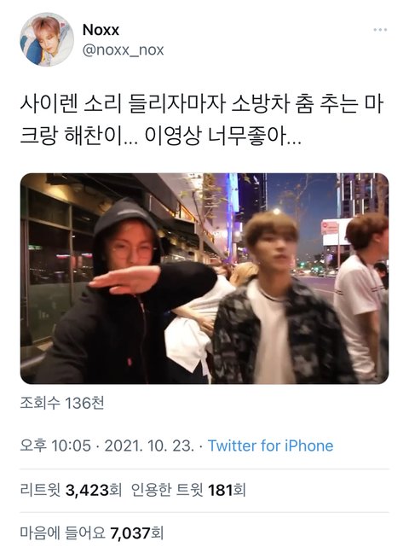The image size is (409, 553).
Task: Visit the @noxx_nox handle profile
Action: click(123, 50)
